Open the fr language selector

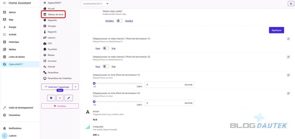pyautogui.click(x=60, y=98)
